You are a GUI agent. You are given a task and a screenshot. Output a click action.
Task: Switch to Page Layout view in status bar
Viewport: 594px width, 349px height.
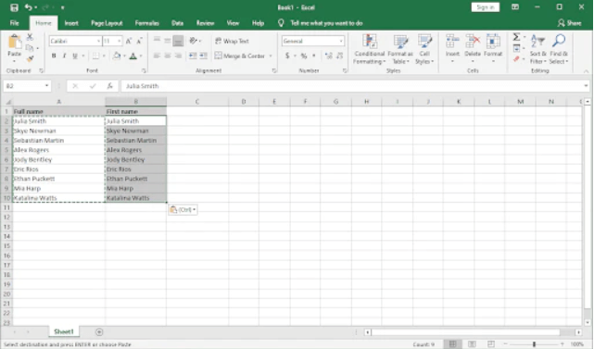(472, 344)
